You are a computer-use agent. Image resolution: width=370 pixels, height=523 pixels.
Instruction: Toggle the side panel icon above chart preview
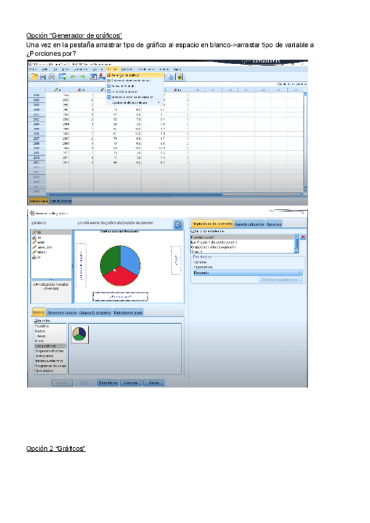pyautogui.click(x=178, y=224)
